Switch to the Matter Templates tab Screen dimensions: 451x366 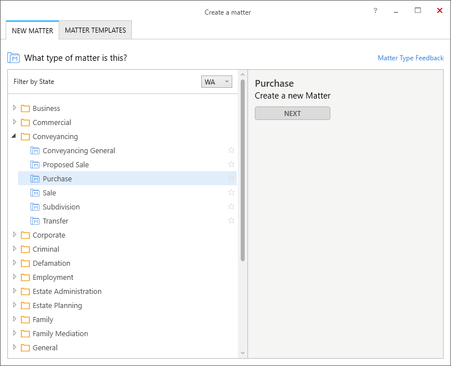click(x=95, y=30)
